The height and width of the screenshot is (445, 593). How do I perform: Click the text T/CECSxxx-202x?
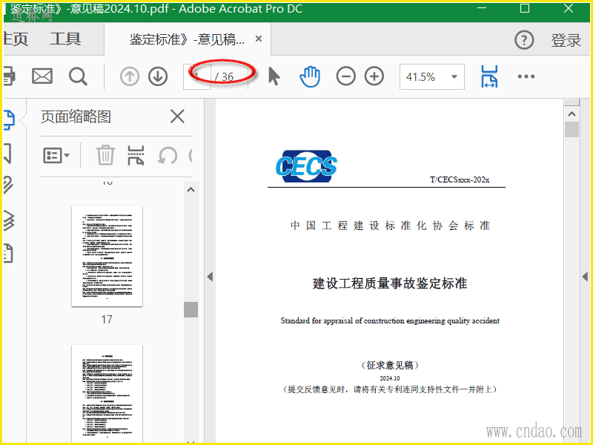pos(460,179)
